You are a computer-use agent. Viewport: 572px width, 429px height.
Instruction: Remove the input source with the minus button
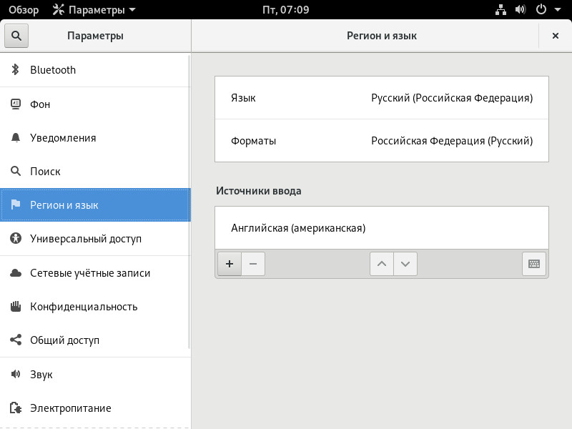tap(253, 264)
